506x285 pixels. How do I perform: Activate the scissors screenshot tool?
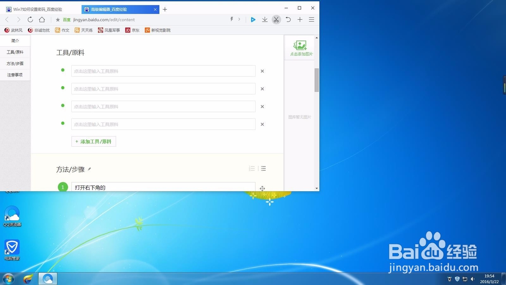276,20
